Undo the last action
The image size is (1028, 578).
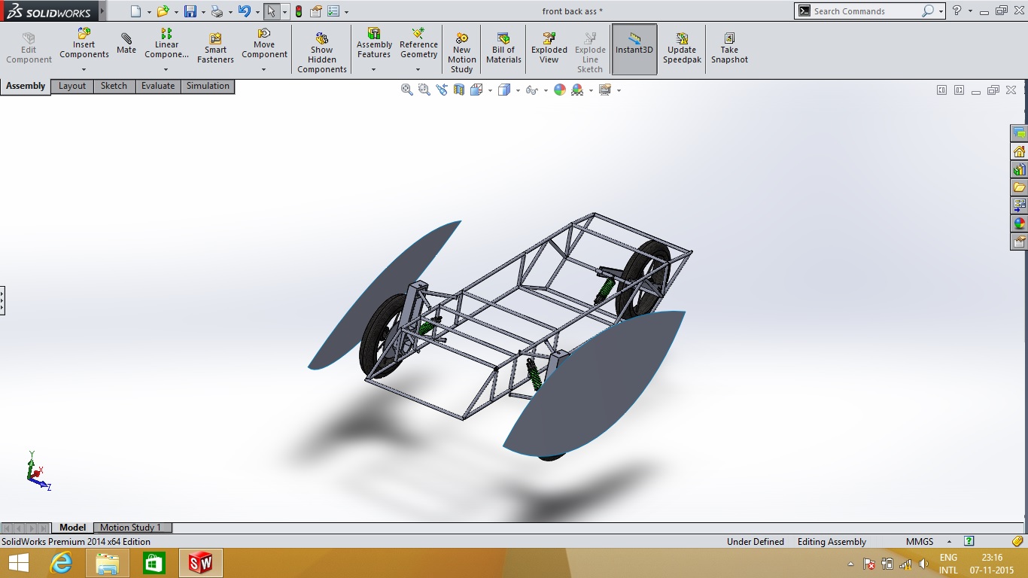(244, 11)
